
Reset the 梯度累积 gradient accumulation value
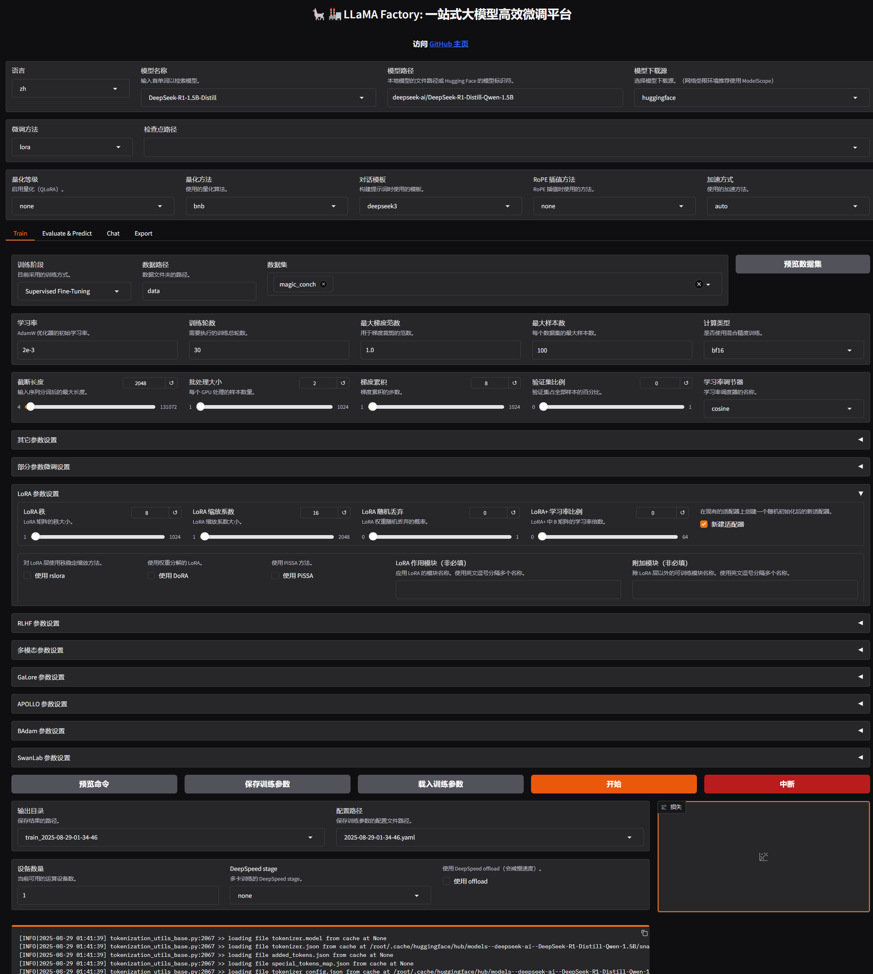pos(515,383)
